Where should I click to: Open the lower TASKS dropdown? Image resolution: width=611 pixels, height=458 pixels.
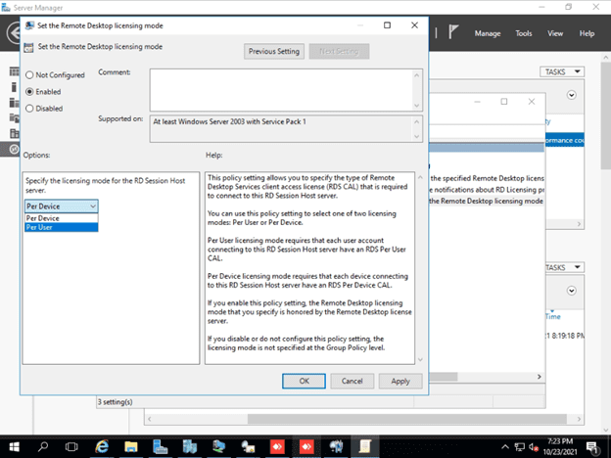(564, 267)
